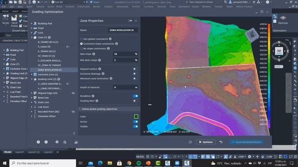Viewport: 298px width, 167px height.
Task: Select No slope constraints radio button
Action: pyautogui.click(x=81, y=49)
